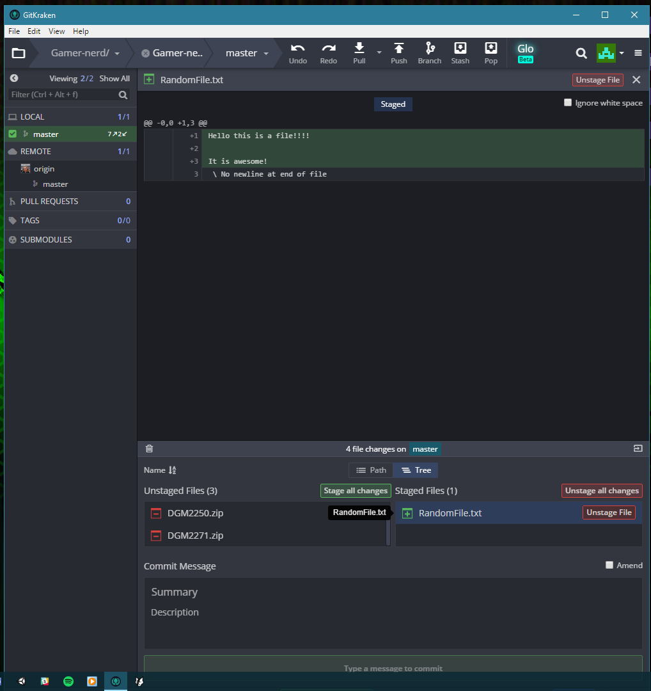This screenshot has width=651, height=691.
Task: Discard all changes with trash icon
Action: pyautogui.click(x=149, y=449)
